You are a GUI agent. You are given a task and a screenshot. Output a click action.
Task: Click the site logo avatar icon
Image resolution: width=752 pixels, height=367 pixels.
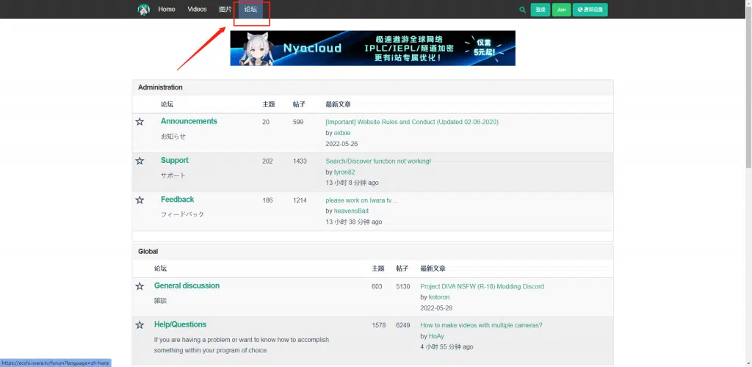[x=143, y=10]
